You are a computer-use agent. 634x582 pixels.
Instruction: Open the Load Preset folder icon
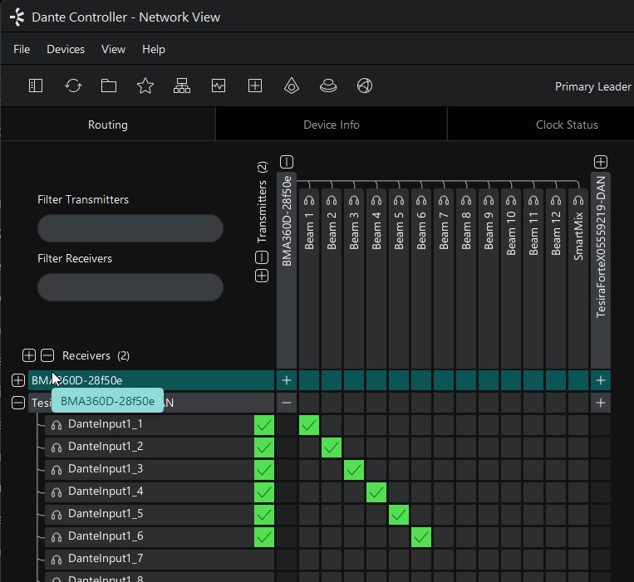[x=109, y=86]
